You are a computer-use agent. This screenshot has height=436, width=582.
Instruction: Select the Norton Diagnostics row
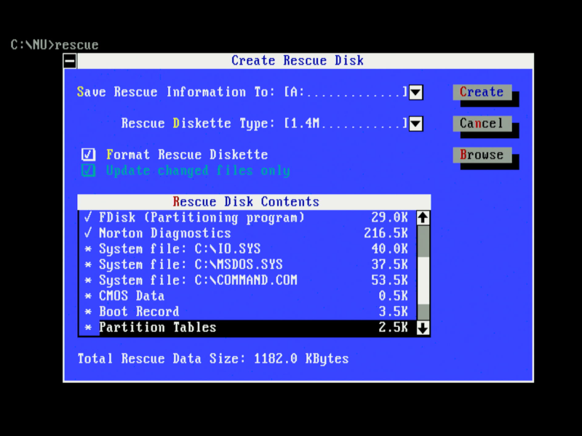point(247,233)
